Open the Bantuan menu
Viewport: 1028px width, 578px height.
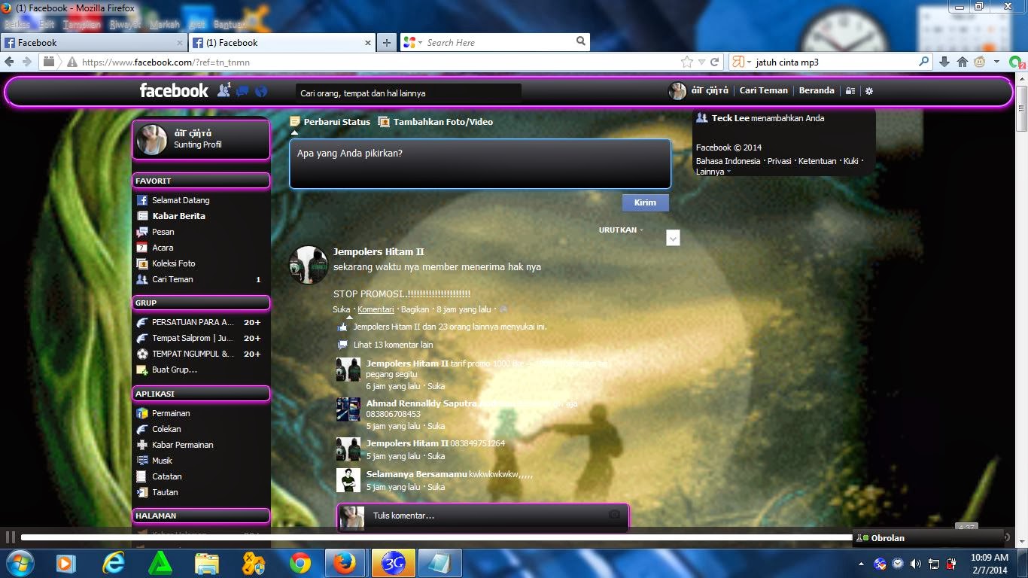point(230,24)
